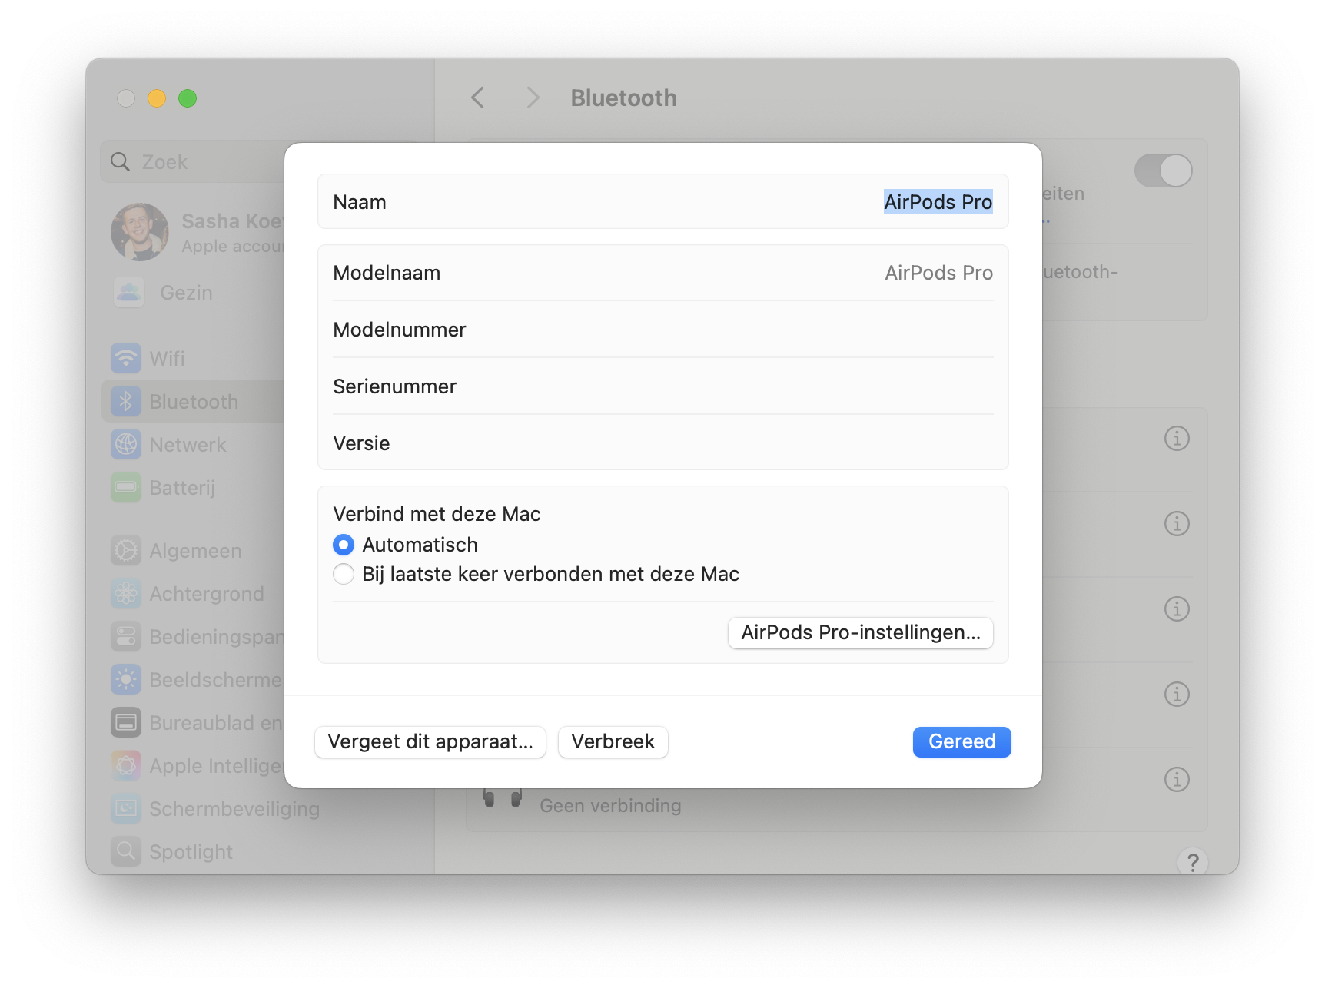
Task: Open the Achtergrond flower icon
Action: (x=126, y=593)
